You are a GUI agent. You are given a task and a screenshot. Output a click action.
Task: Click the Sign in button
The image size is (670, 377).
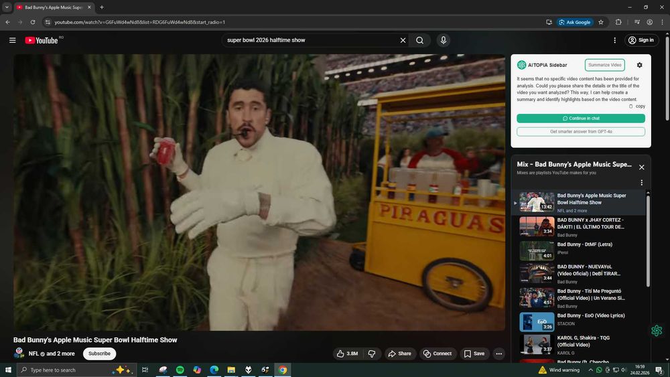(x=641, y=40)
